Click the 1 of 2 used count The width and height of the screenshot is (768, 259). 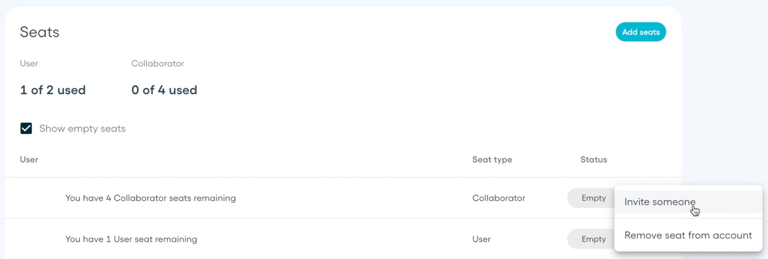click(x=53, y=90)
